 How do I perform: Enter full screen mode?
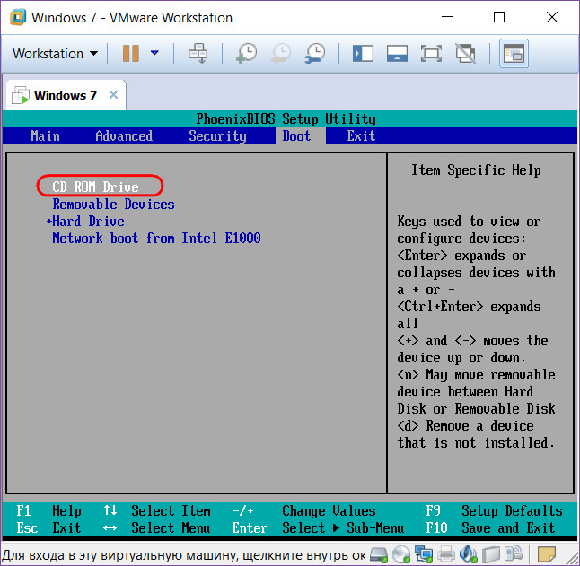tap(431, 54)
